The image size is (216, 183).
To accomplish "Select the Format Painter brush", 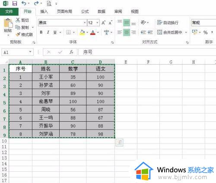I will [18, 35].
